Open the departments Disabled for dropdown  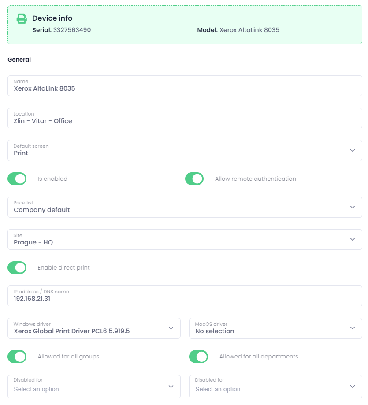[275, 387]
